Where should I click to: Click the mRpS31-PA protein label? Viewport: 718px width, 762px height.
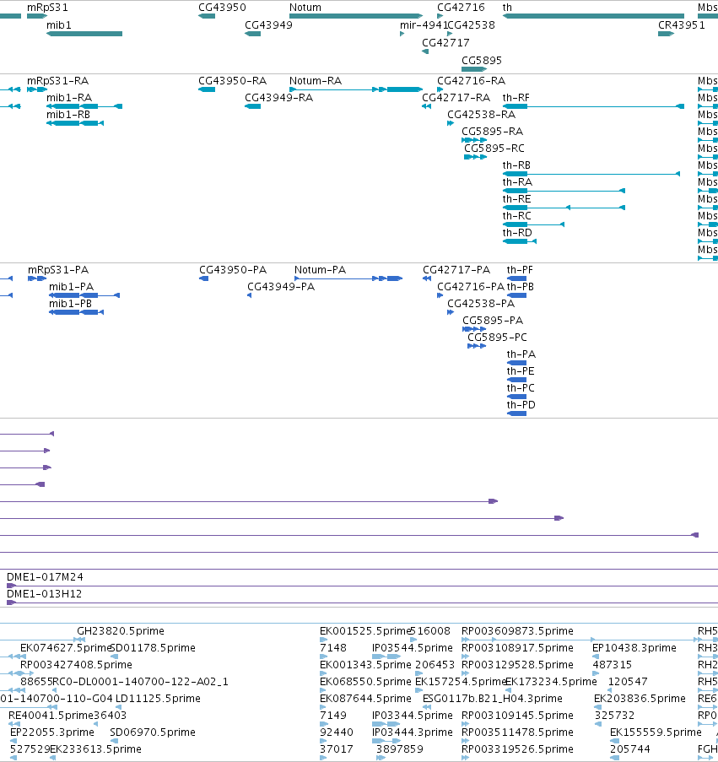[58, 270]
